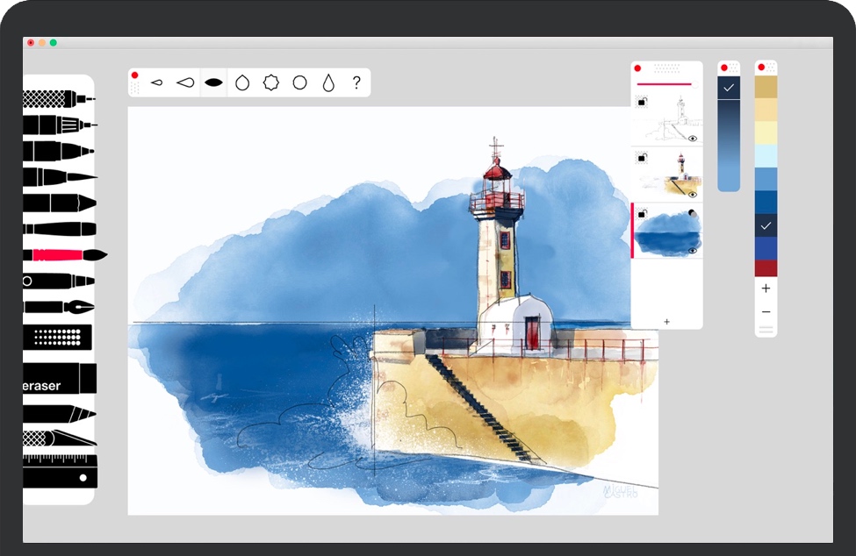This screenshot has height=556, width=856.
Task: Toggle visibility of blue watercolor layer
Action: (x=693, y=251)
